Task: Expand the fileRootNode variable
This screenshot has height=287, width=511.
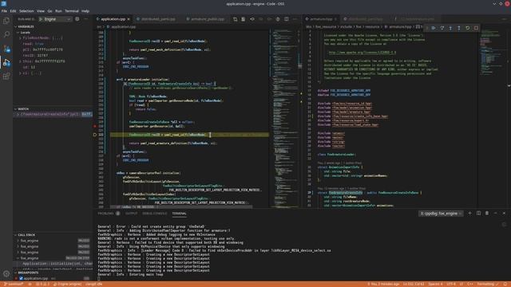Action: click(x=20, y=38)
